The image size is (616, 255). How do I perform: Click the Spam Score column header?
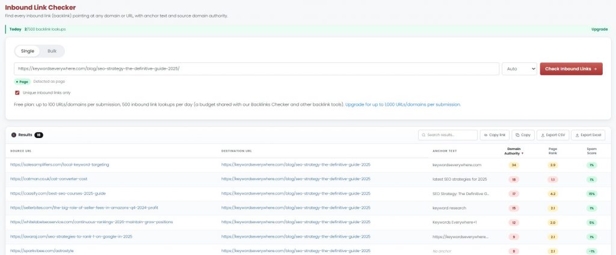click(592, 151)
